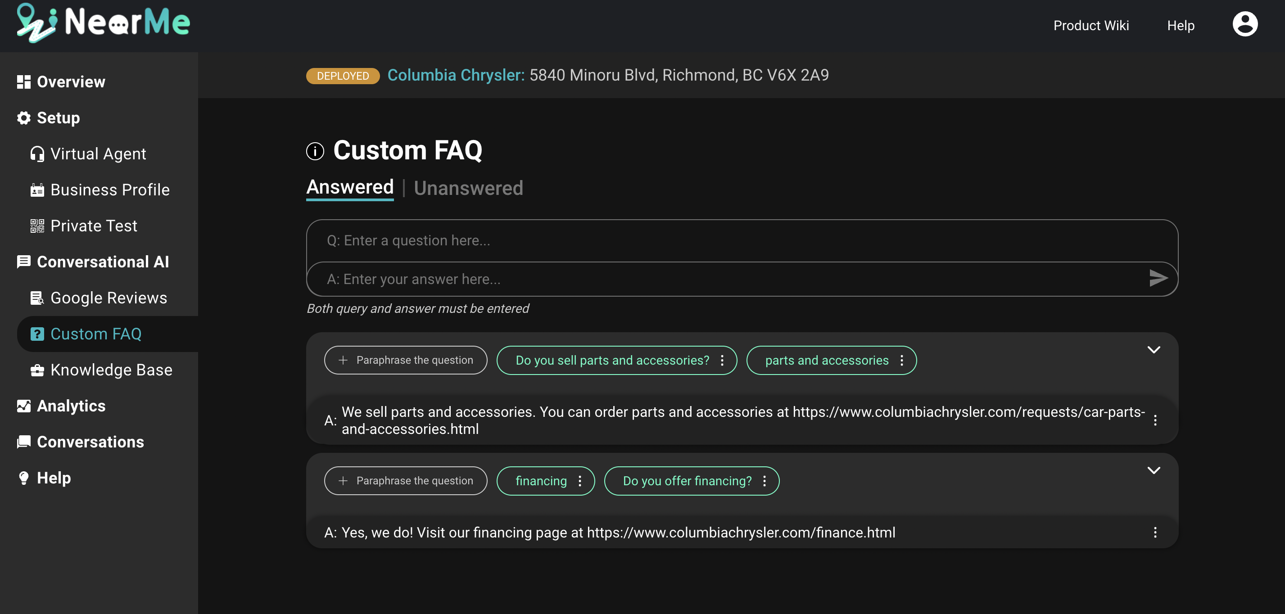Image resolution: width=1285 pixels, height=614 pixels.
Task: Switch to Unanswered tab
Action: point(469,188)
